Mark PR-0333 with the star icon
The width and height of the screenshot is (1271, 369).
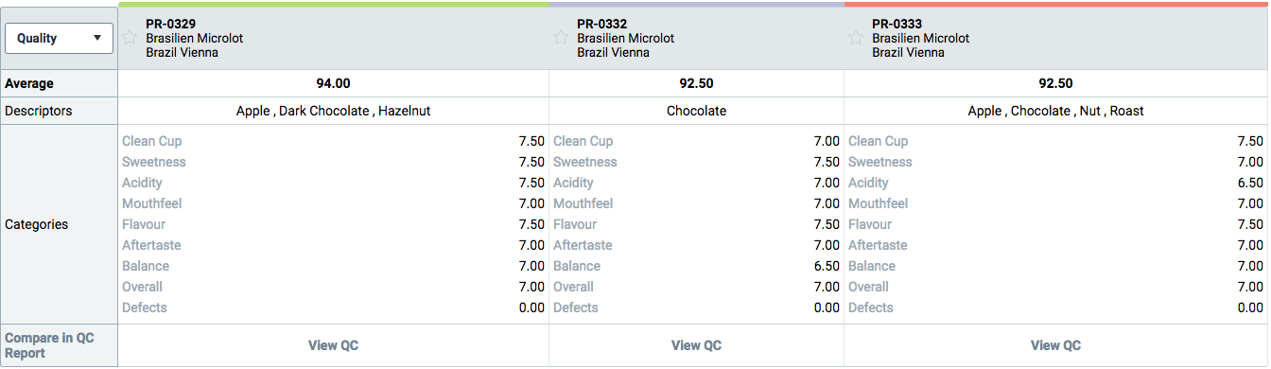856,38
